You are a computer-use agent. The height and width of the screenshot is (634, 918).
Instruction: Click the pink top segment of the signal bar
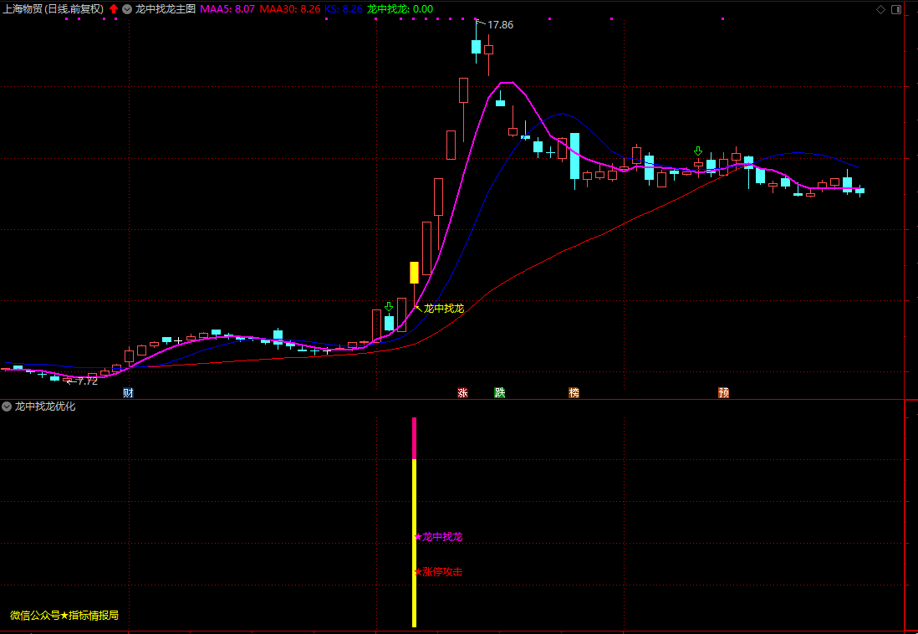click(415, 438)
